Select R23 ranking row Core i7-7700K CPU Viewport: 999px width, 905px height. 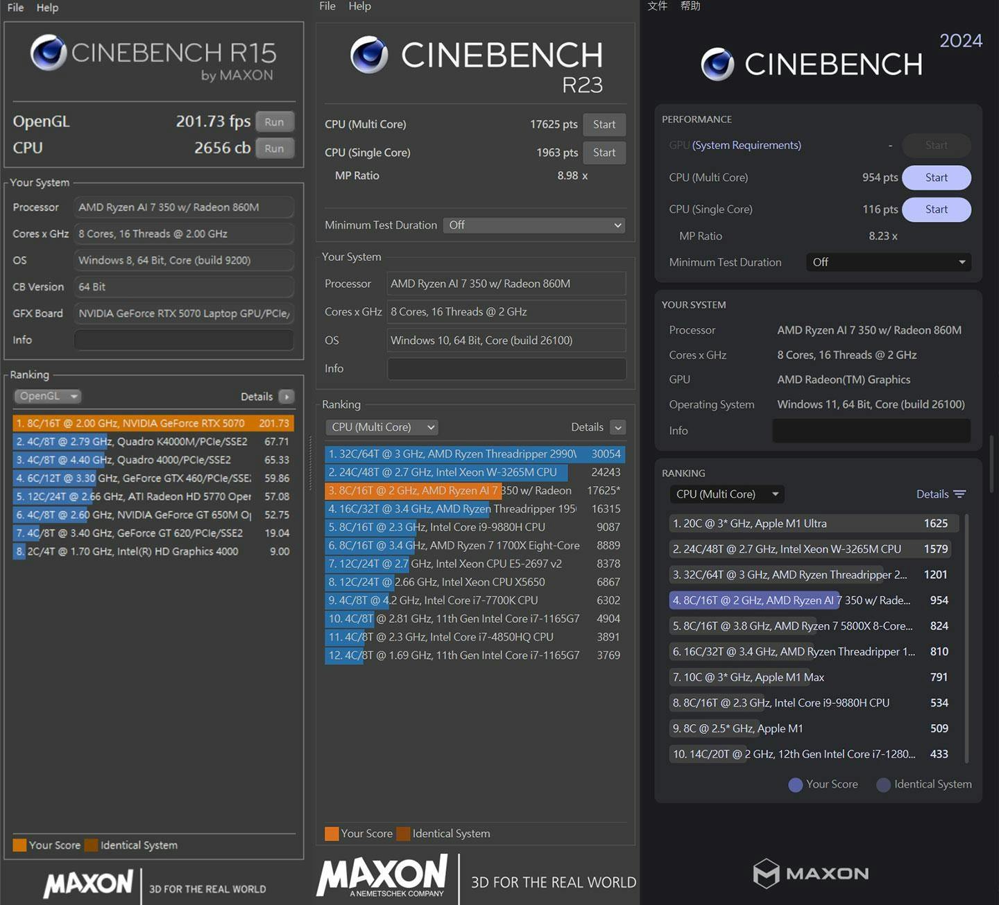[x=475, y=601]
